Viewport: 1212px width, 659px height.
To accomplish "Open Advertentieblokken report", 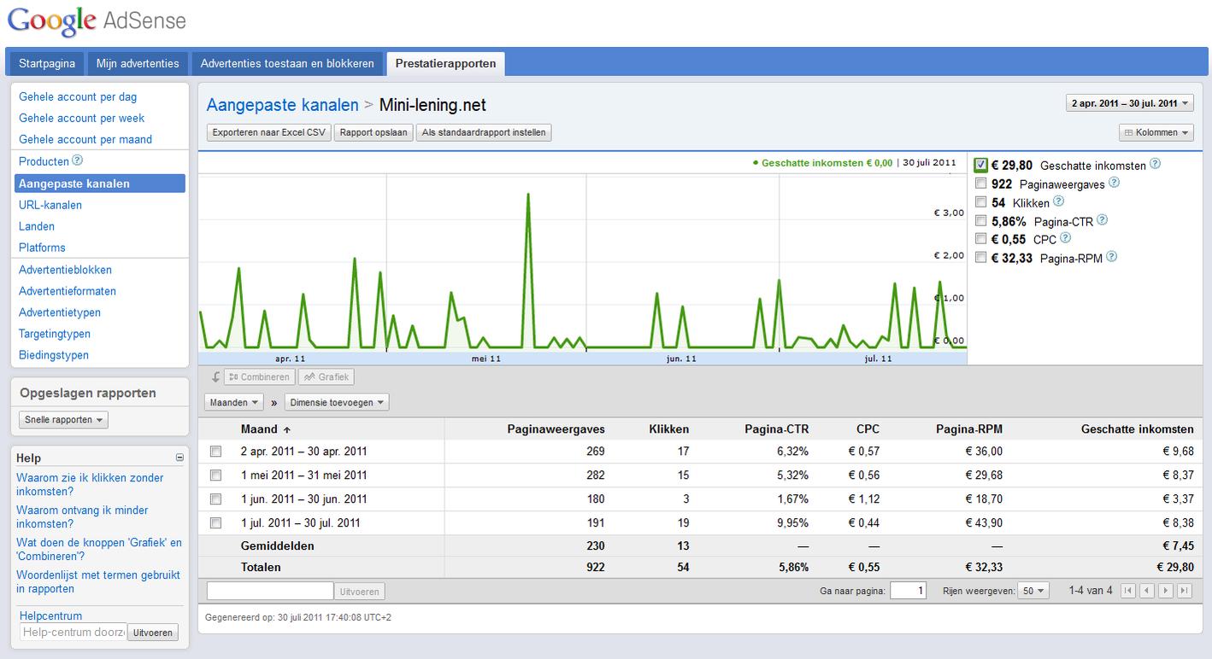I will tap(65, 270).
